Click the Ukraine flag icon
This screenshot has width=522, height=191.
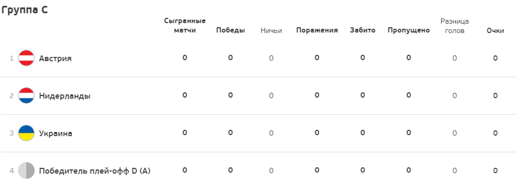tap(26, 133)
